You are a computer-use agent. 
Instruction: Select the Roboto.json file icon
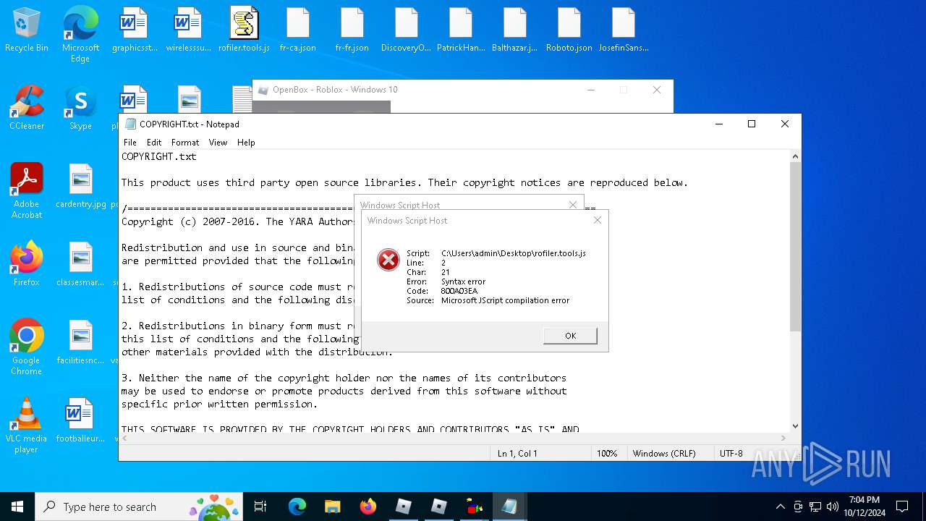coord(569,30)
